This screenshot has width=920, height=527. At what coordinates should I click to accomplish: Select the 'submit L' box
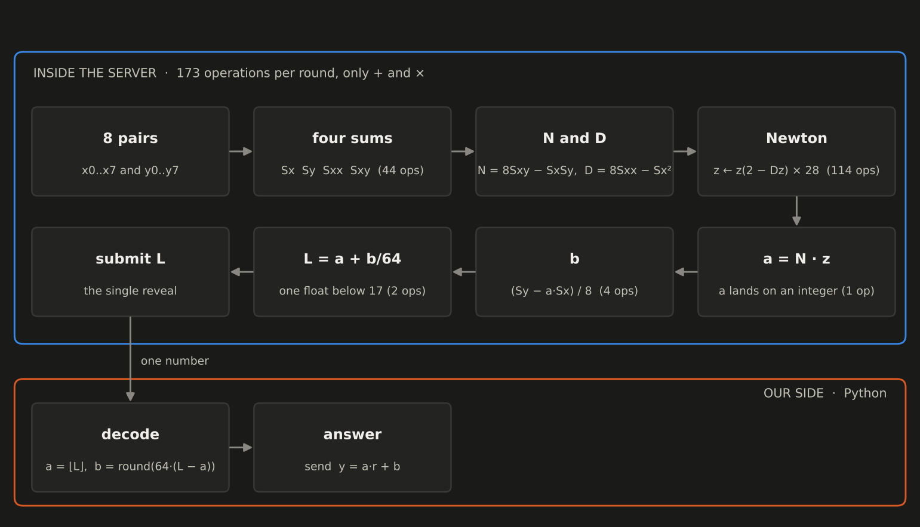130,272
